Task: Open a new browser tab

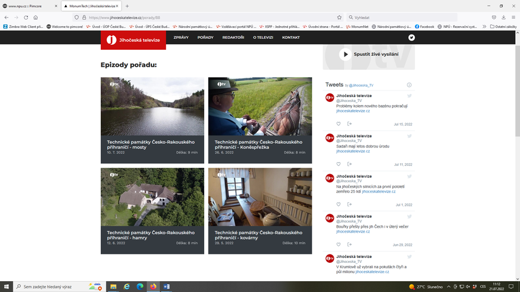Action: [127, 6]
